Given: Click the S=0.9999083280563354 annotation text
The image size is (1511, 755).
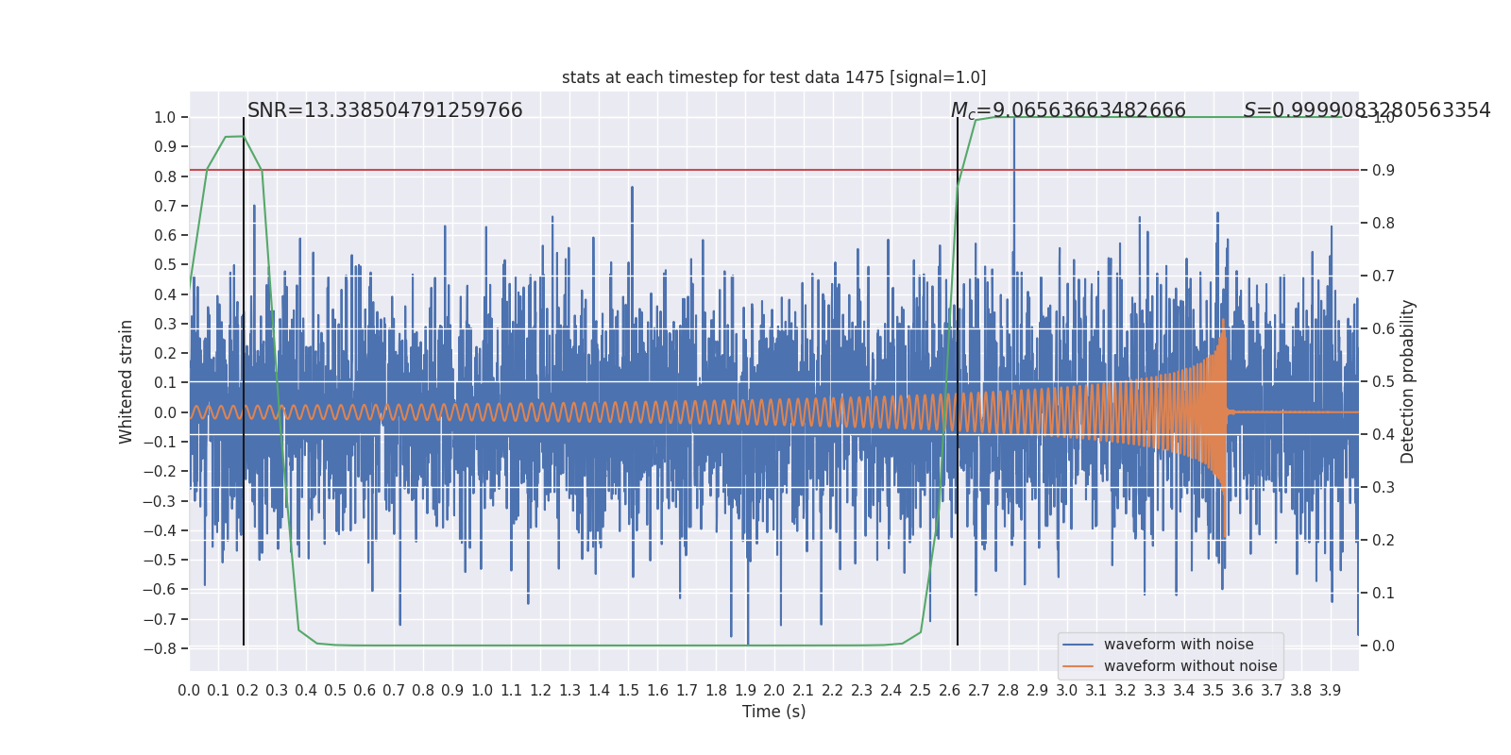Looking at the screenshot, I should coord(1367,110).
